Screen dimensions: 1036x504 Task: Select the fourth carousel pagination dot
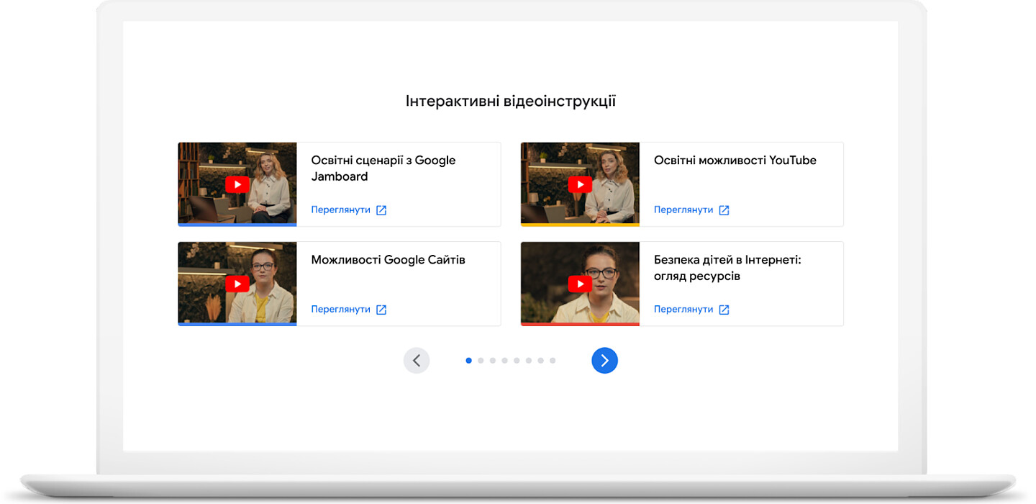click(x=505, y=360)
